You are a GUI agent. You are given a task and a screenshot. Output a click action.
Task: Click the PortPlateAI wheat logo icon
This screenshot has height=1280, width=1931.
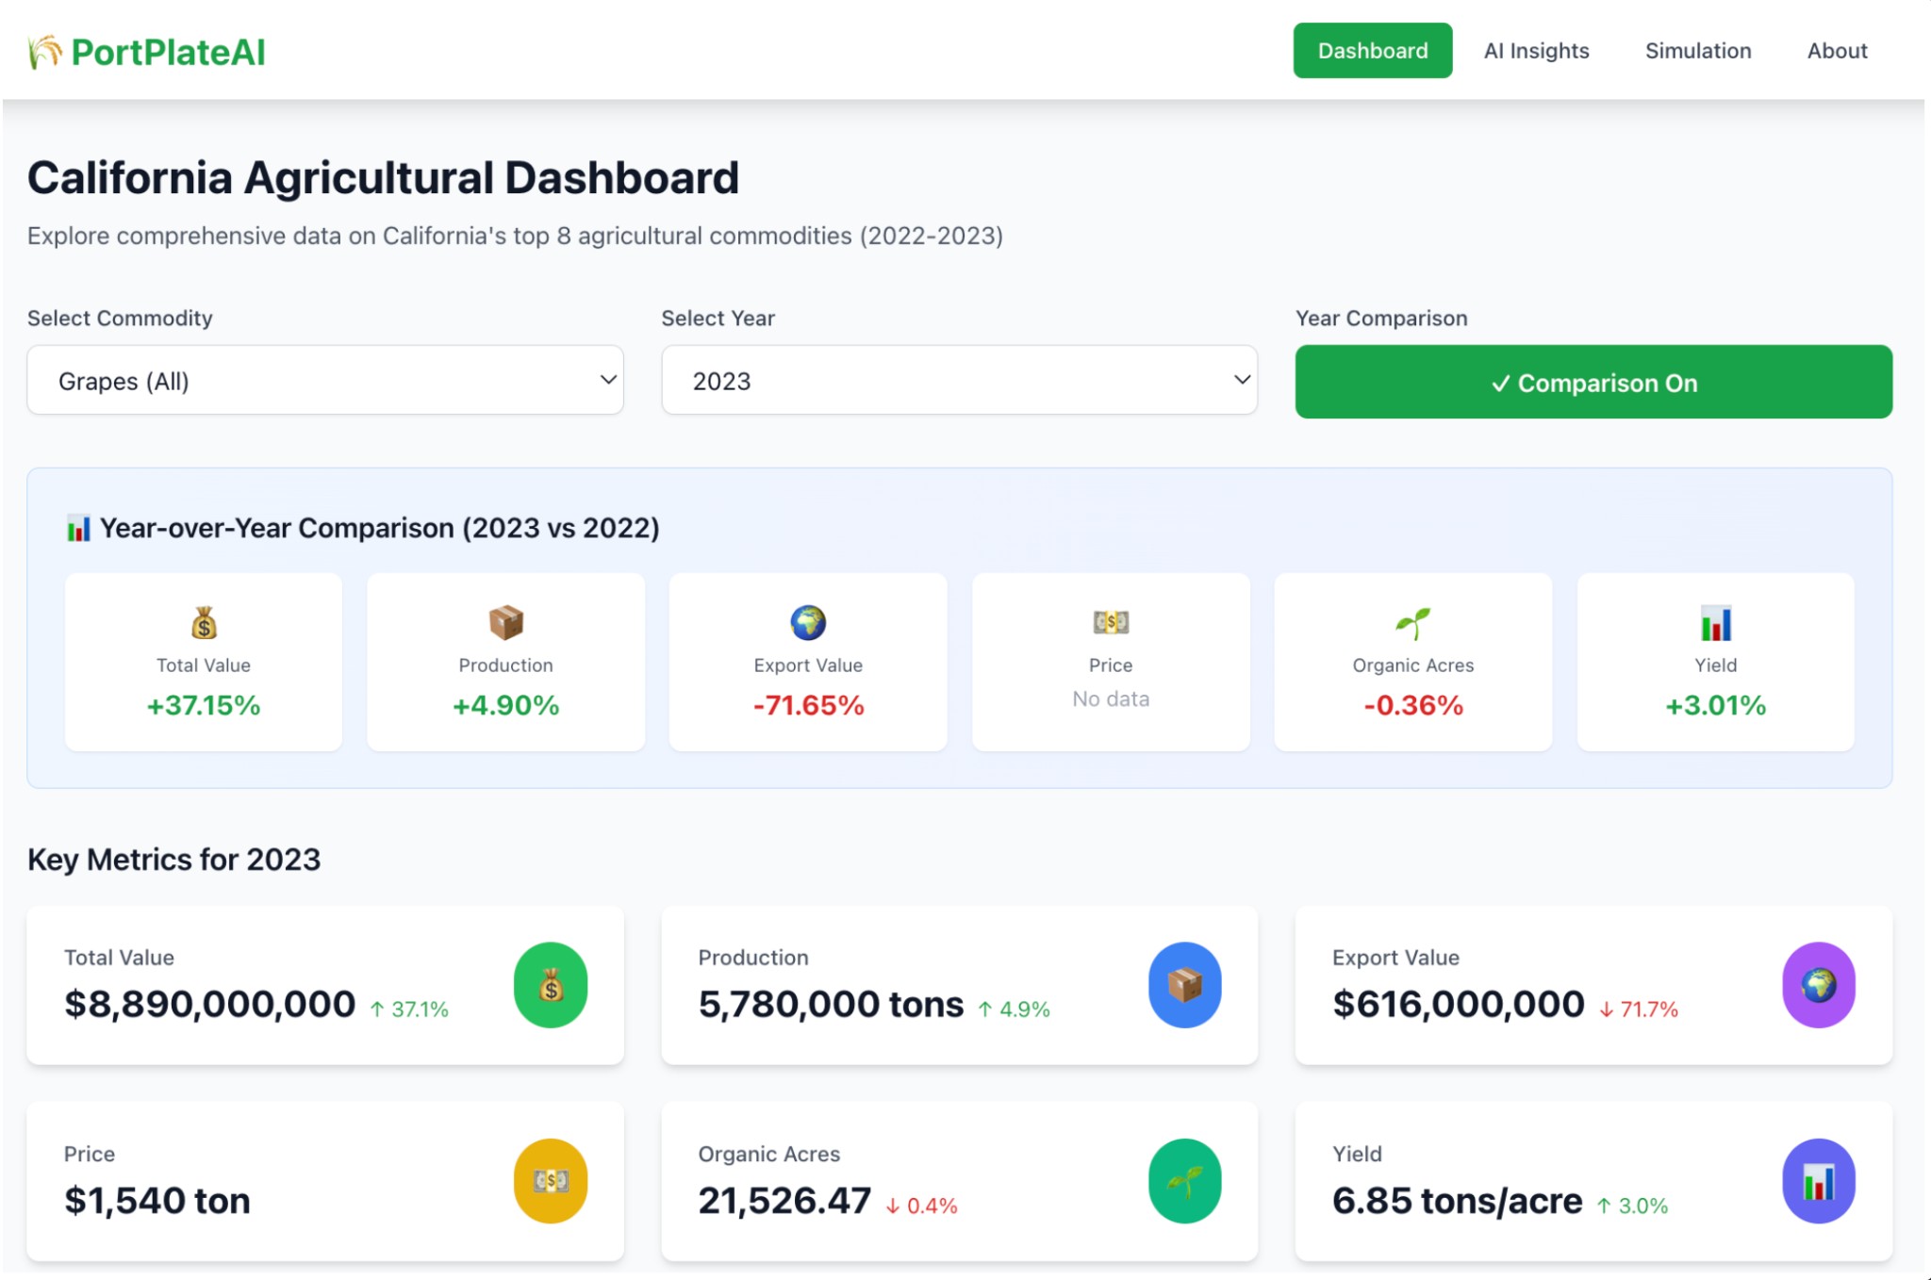[44, 52]
